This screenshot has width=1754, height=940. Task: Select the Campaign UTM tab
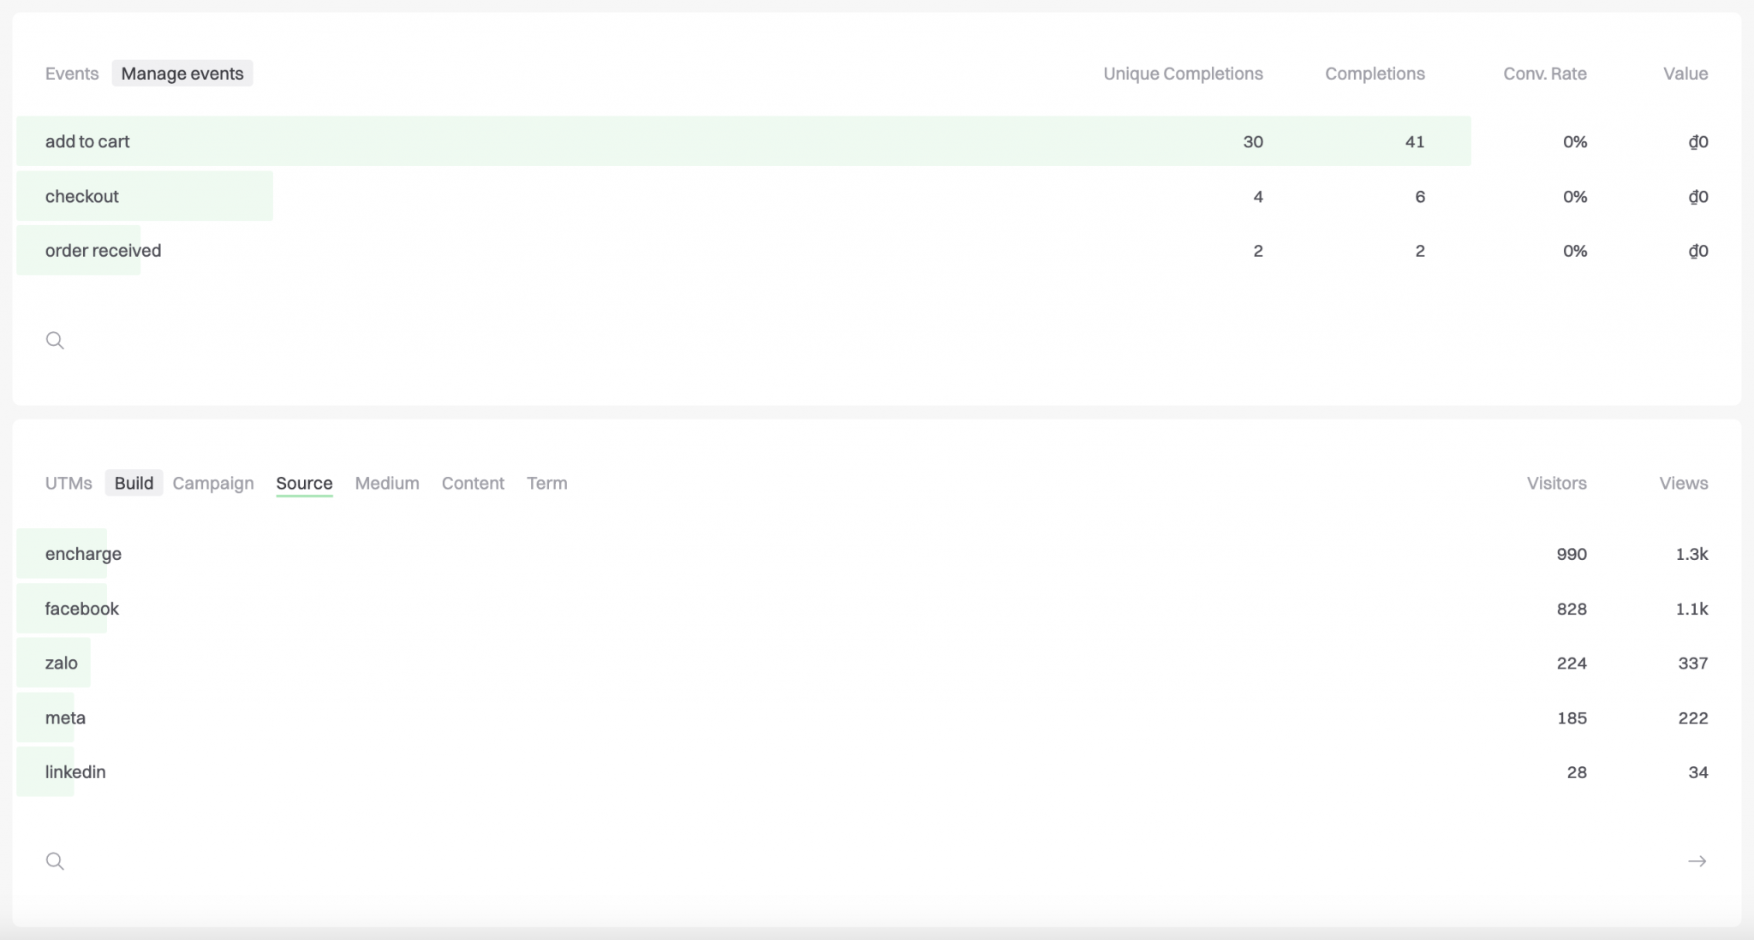tap(212, 483)
